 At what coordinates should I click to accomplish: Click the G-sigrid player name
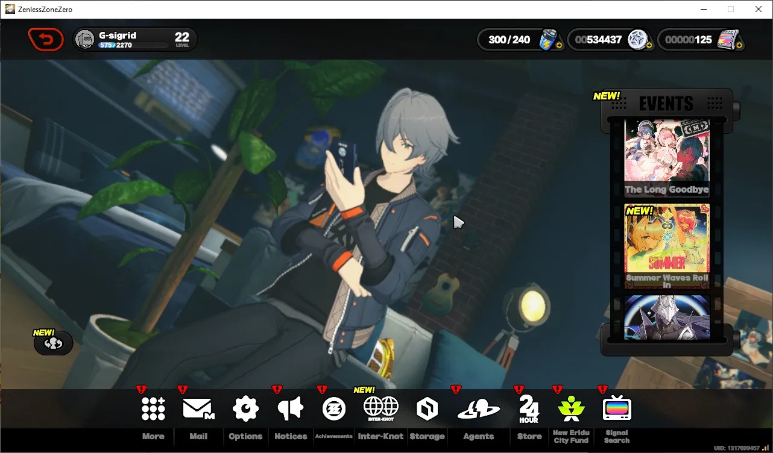point(118,36)
